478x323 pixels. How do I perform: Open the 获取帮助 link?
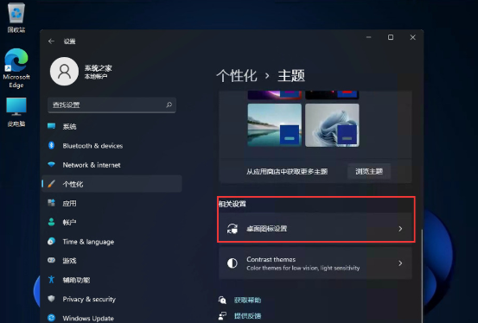click(x=247, y=301)
